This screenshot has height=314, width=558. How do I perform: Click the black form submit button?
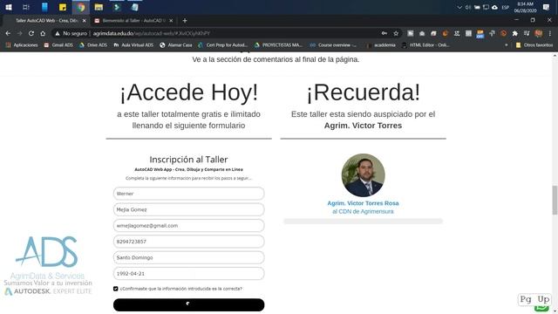click(188, 305)
